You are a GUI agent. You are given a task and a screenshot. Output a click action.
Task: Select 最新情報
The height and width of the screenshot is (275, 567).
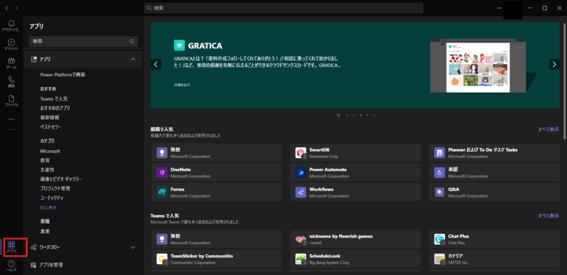(49, 117)
